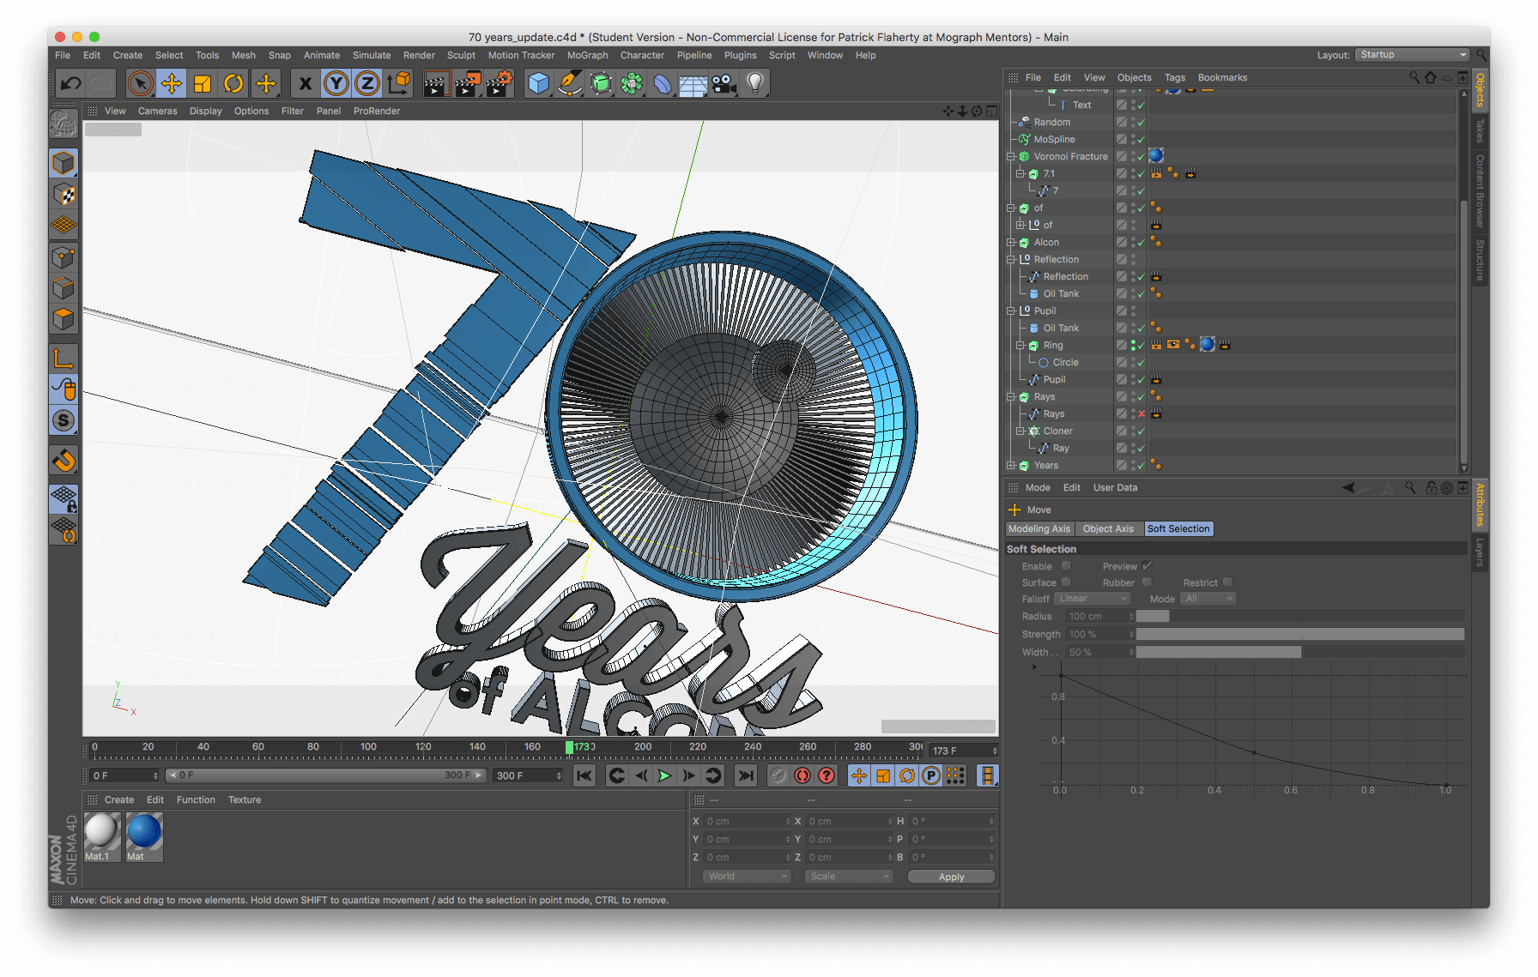
Task: Open the Falloff Linear dropdown
Action: (1093, 599)
